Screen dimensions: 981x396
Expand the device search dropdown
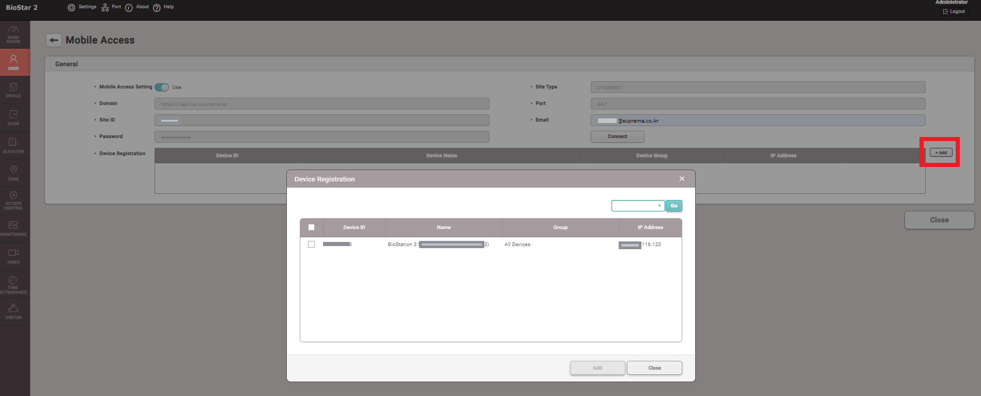[x=638, y=206]
